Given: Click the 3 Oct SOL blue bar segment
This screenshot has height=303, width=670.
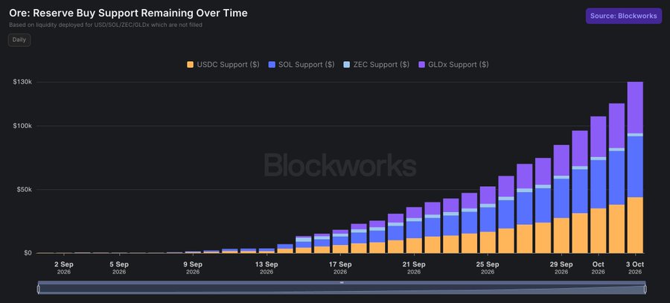Looking at the screenshot, I should click(635, 167).
